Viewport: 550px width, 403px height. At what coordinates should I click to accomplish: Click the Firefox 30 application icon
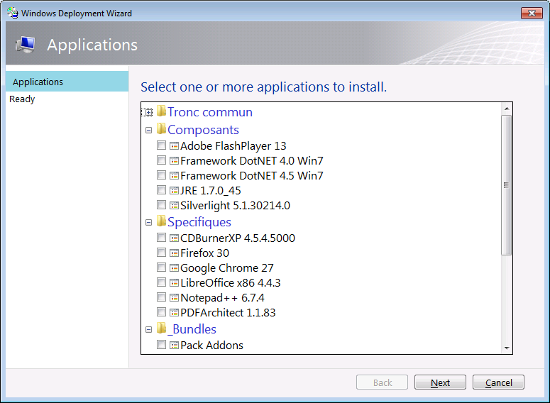[174, 253]
